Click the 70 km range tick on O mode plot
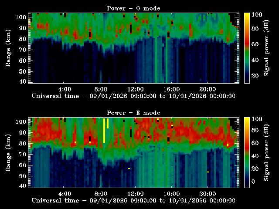 tap(23, 50)
